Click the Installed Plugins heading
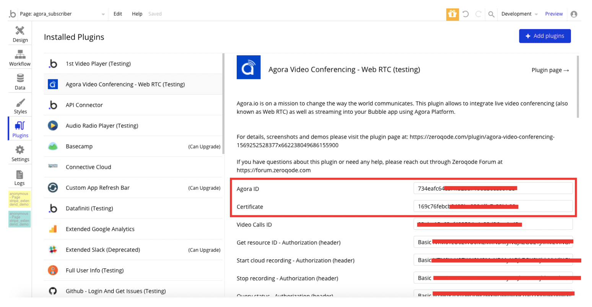 point(74,37)
